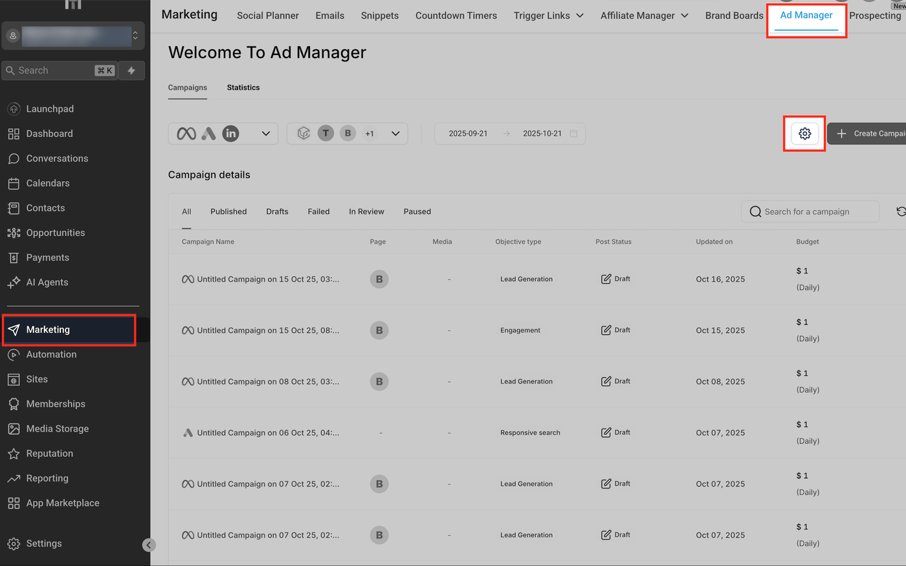Expand the Affiliate Manager menu
906x566 pixels.
click(645, 16)
